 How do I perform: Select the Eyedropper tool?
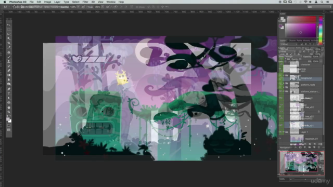pos(9,47)
